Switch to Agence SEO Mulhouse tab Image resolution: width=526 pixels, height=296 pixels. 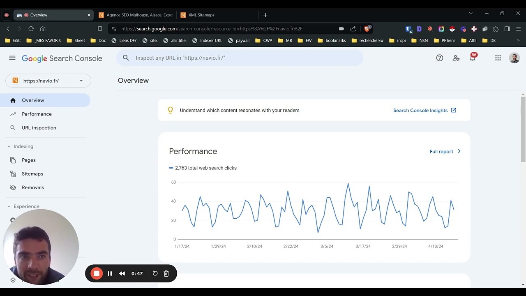click(x=136, y=15)
